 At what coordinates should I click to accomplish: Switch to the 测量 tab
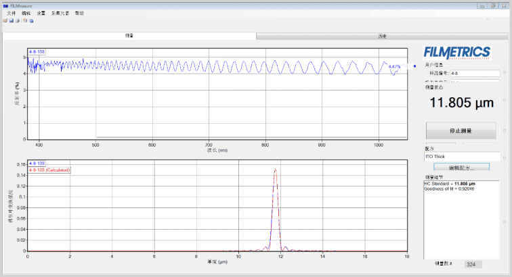129,36
